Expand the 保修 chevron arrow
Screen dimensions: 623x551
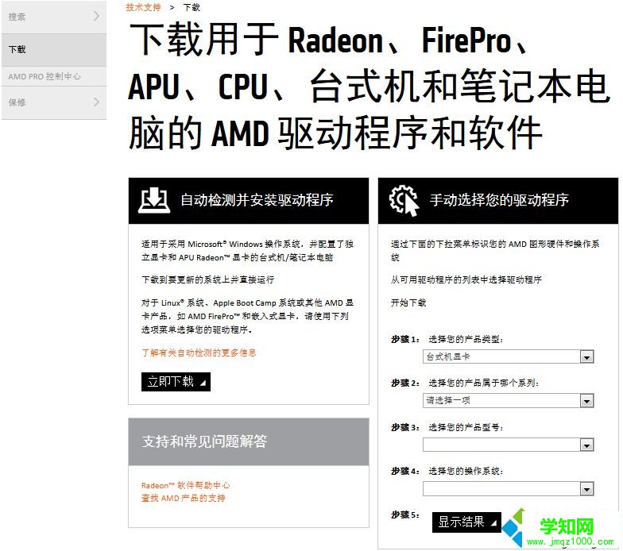tap(97, 102)
